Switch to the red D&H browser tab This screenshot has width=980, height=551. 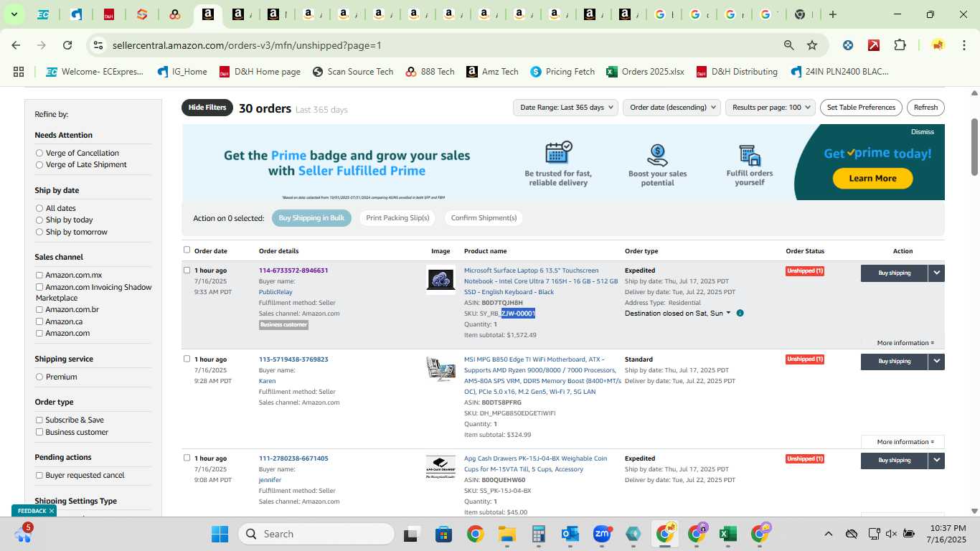110,14
